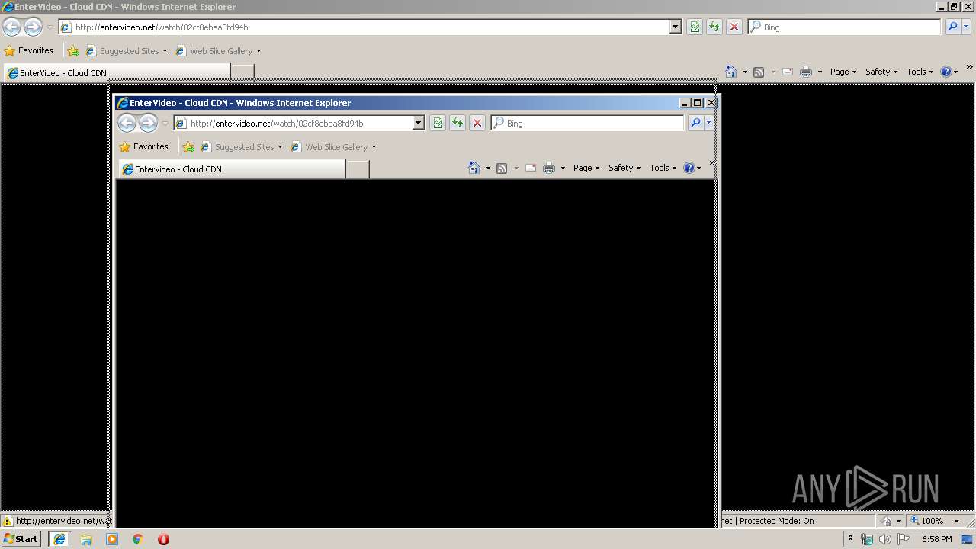
Task: Click Print icon in outer IE command bar
Action: click(806, 72)
